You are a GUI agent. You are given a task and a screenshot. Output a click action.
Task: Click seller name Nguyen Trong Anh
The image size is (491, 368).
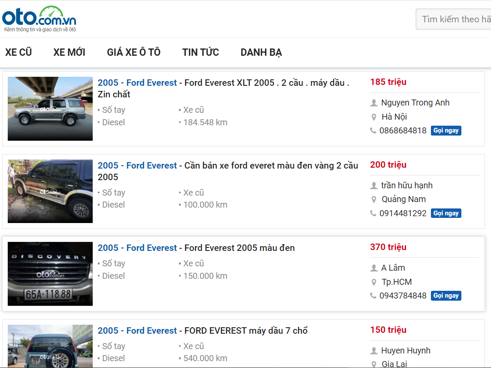coord(415,103)
